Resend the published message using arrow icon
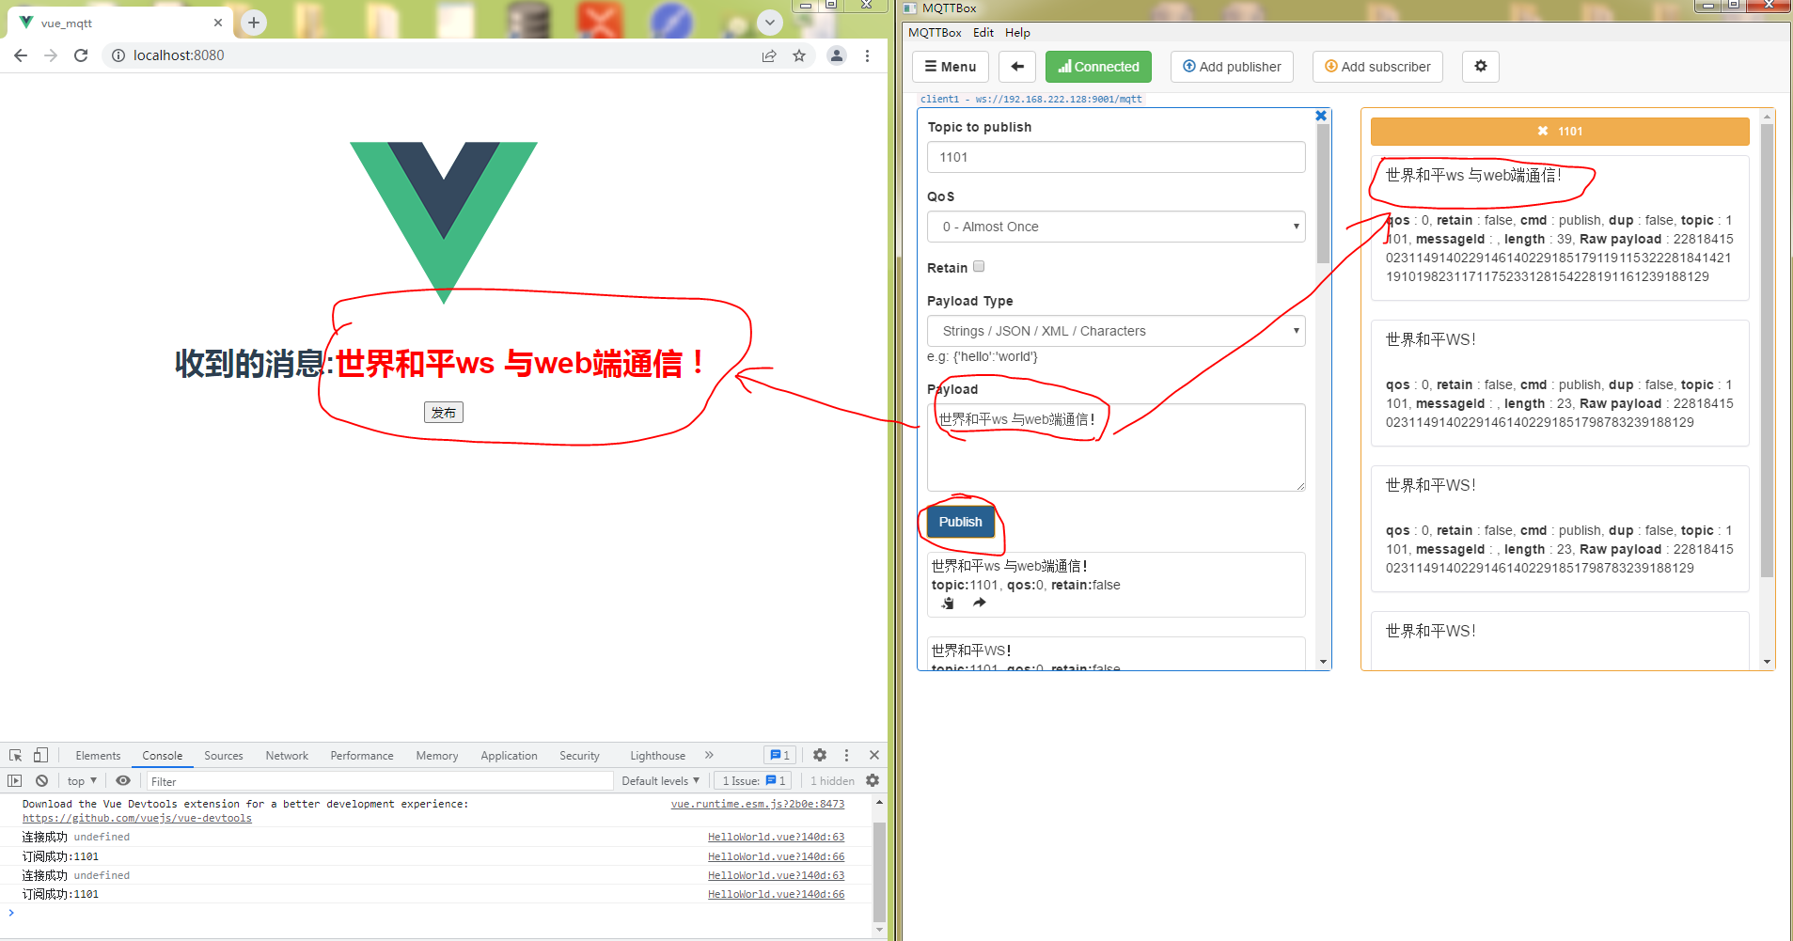This screenshot has width=1793, height=941. pyautogui.click(x=980, y=603)
